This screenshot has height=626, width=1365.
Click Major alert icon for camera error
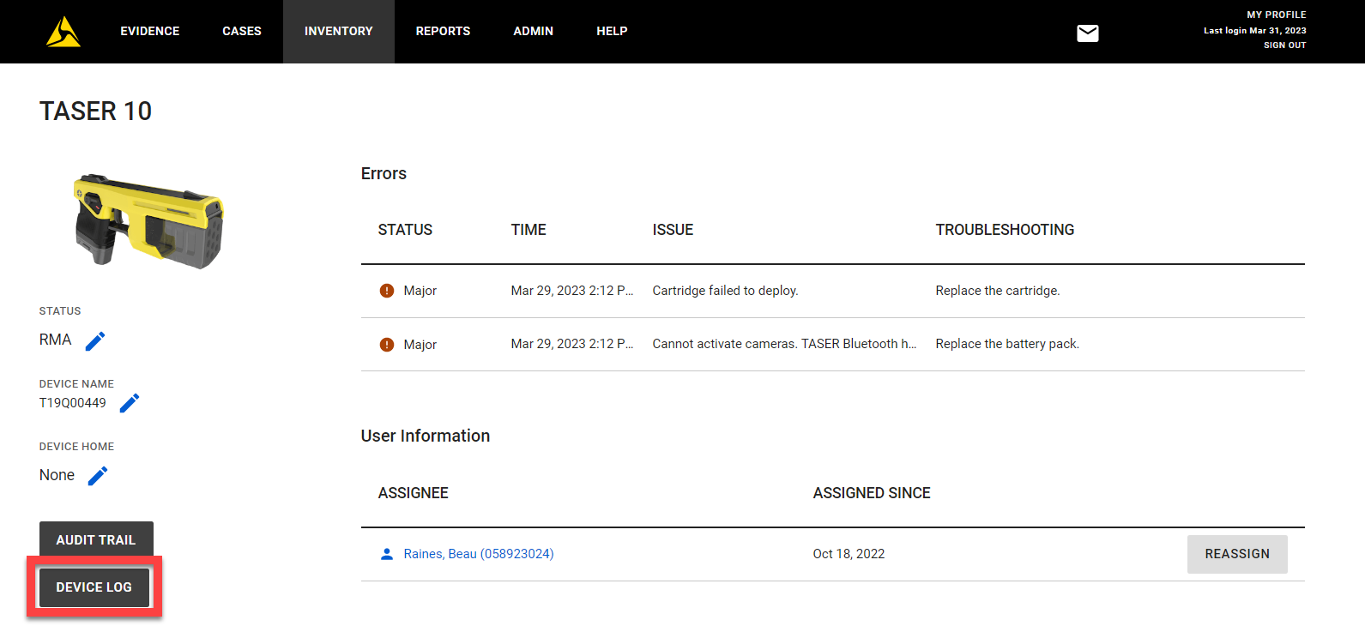click(x=387, y=344)
